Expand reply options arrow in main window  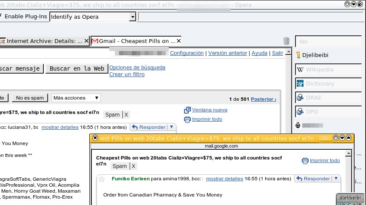tap(172, 127)
